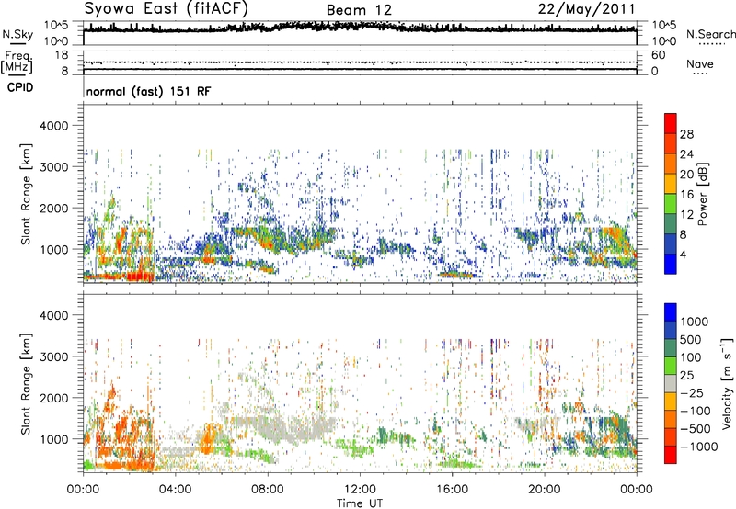
Task: Click the "2000" tick of the velocity panel
Action: tap(53, 398)
